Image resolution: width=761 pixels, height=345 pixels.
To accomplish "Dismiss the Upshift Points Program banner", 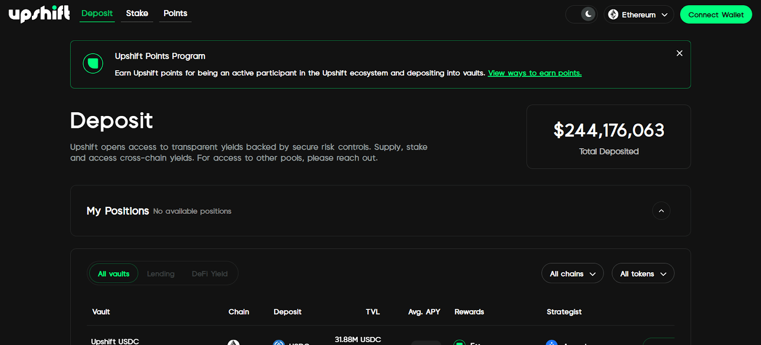I will pyautogui.click(x=679, y=53).
